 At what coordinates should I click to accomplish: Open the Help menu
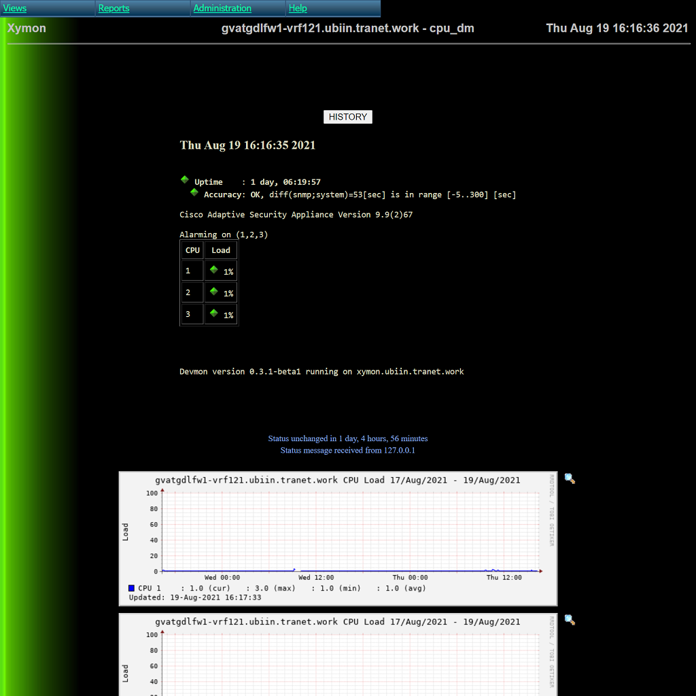coord(298,9)
